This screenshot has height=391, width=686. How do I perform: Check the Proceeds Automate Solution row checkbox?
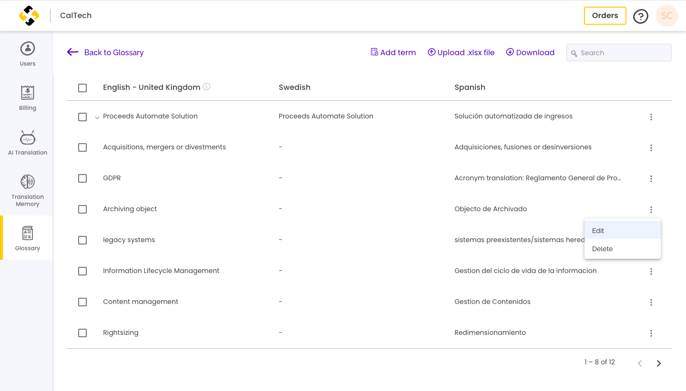pos(82,117)
